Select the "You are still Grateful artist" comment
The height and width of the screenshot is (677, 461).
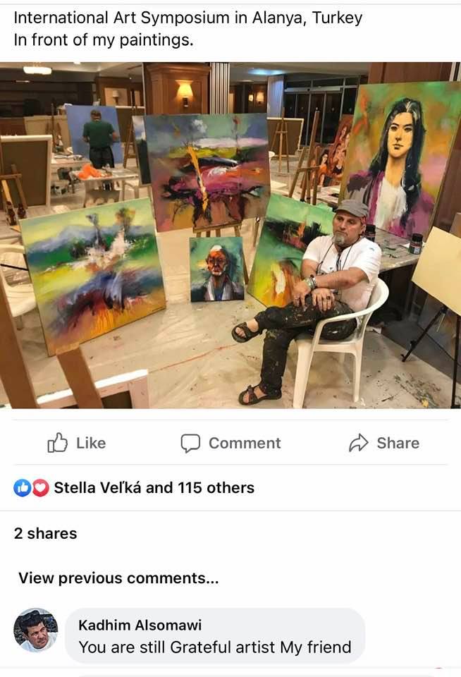(x=215, y=647)
